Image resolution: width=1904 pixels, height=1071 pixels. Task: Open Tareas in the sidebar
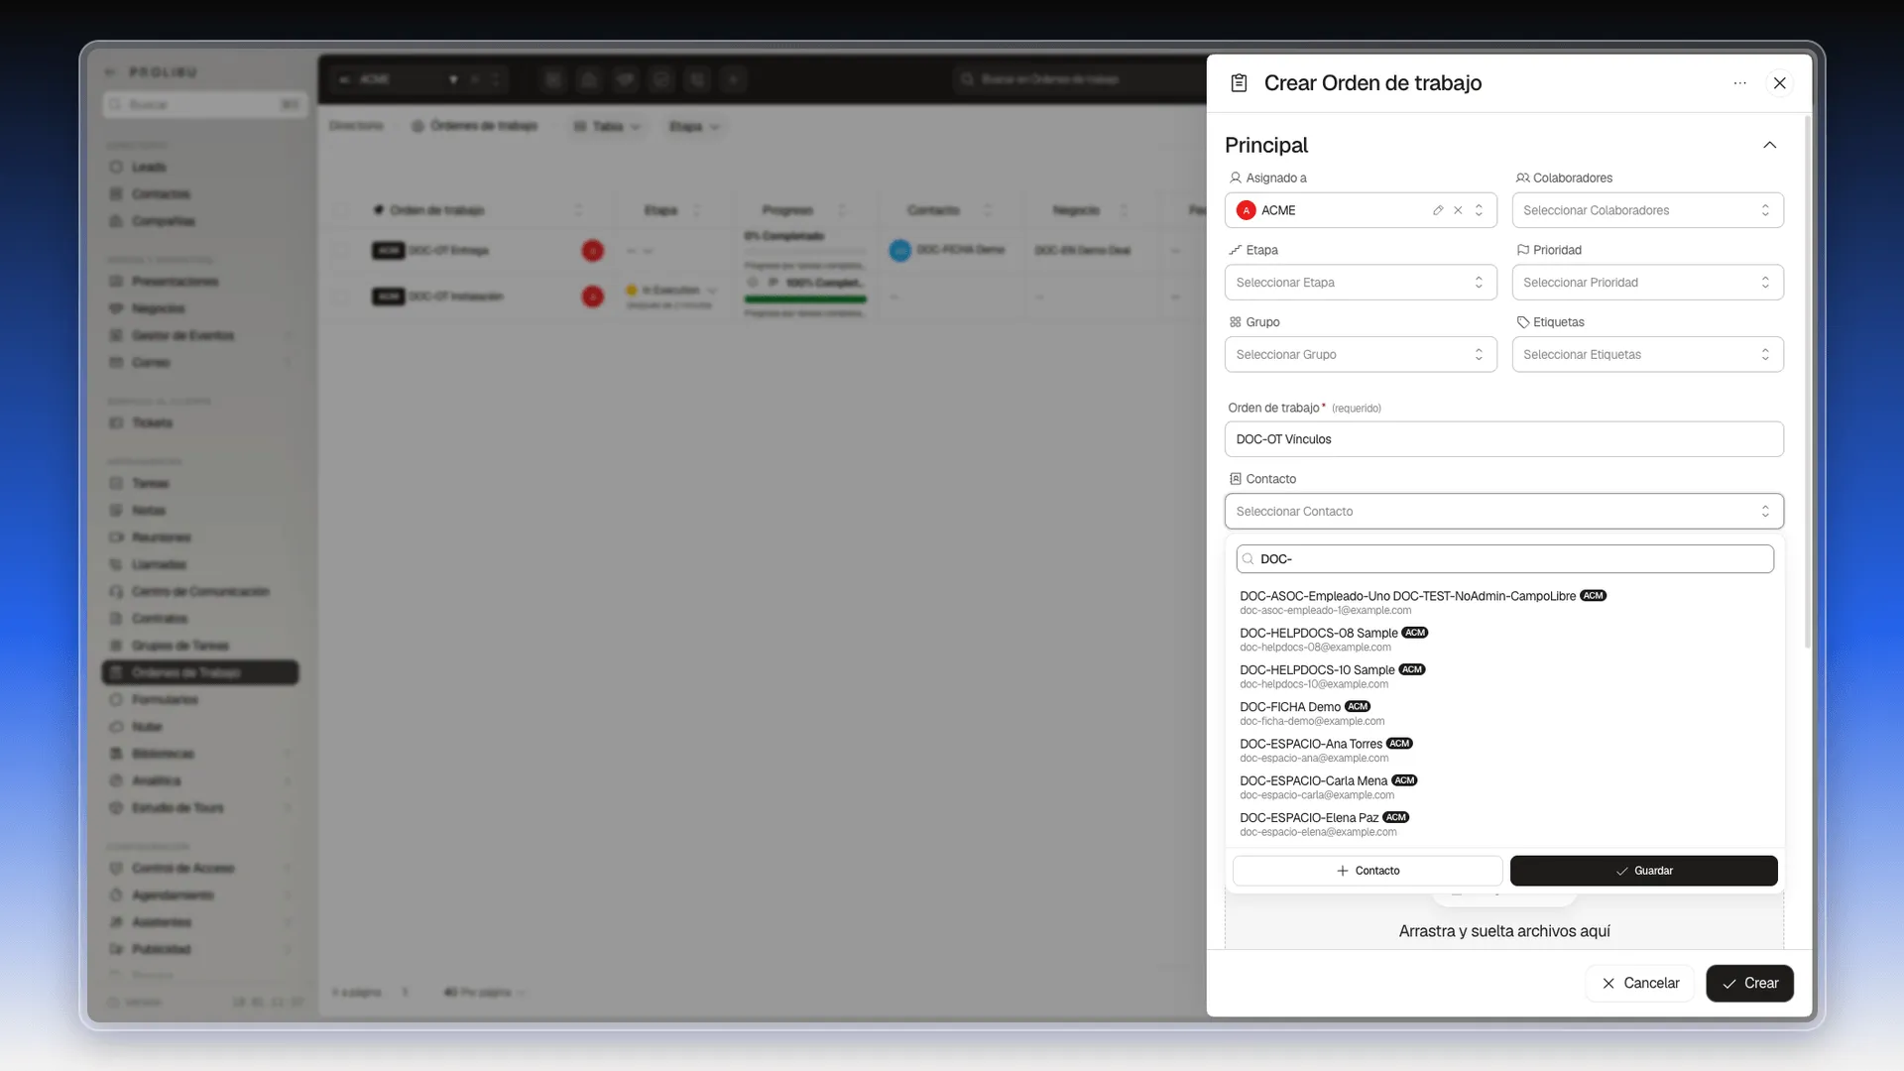point(150,483)
